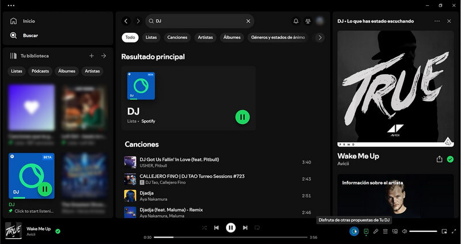Clear the search field with the X
The height and width of the screenshot is (244, 461).
(x=248, y=21)
